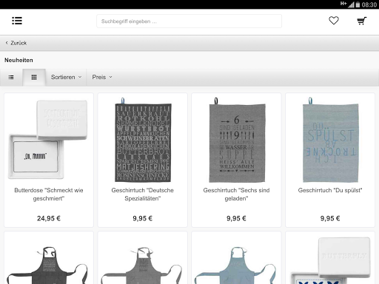Open the wishlist heart icon
This screenshot has width=379, height=284.
[x=334, y=21]
